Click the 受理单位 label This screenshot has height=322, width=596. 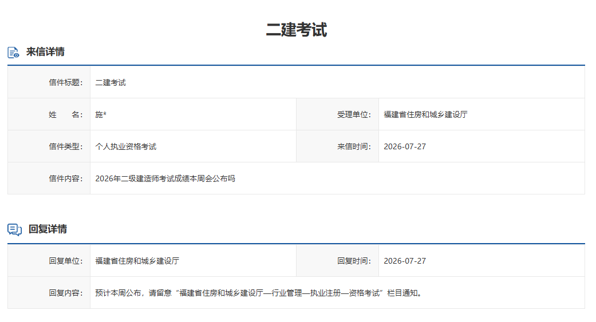click(x=354, y=114)
